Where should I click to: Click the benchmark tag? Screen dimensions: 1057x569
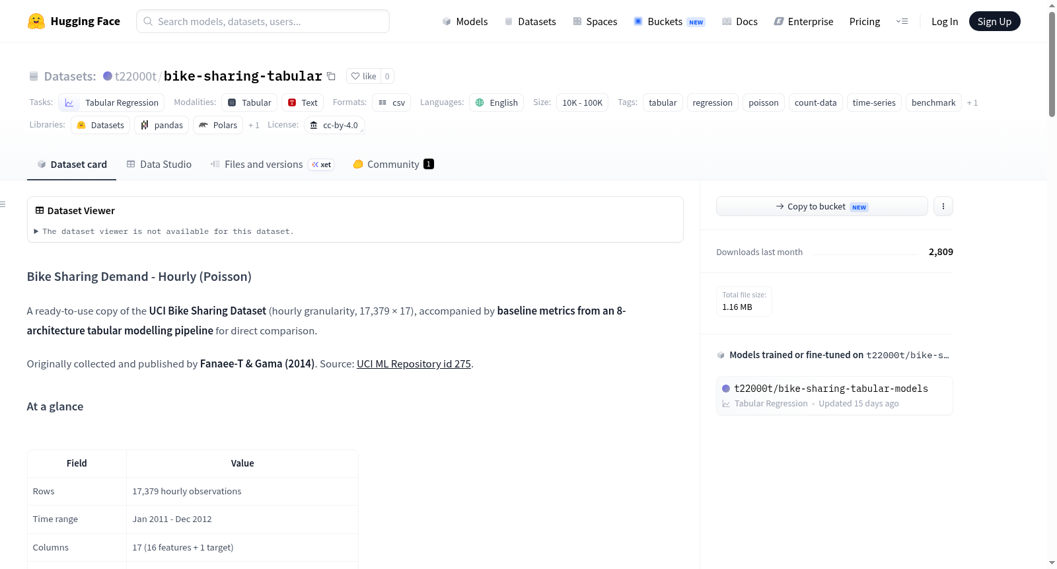point(933,102)
